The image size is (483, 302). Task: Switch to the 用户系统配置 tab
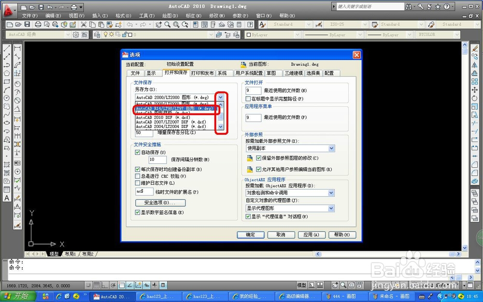coord(249,73)
